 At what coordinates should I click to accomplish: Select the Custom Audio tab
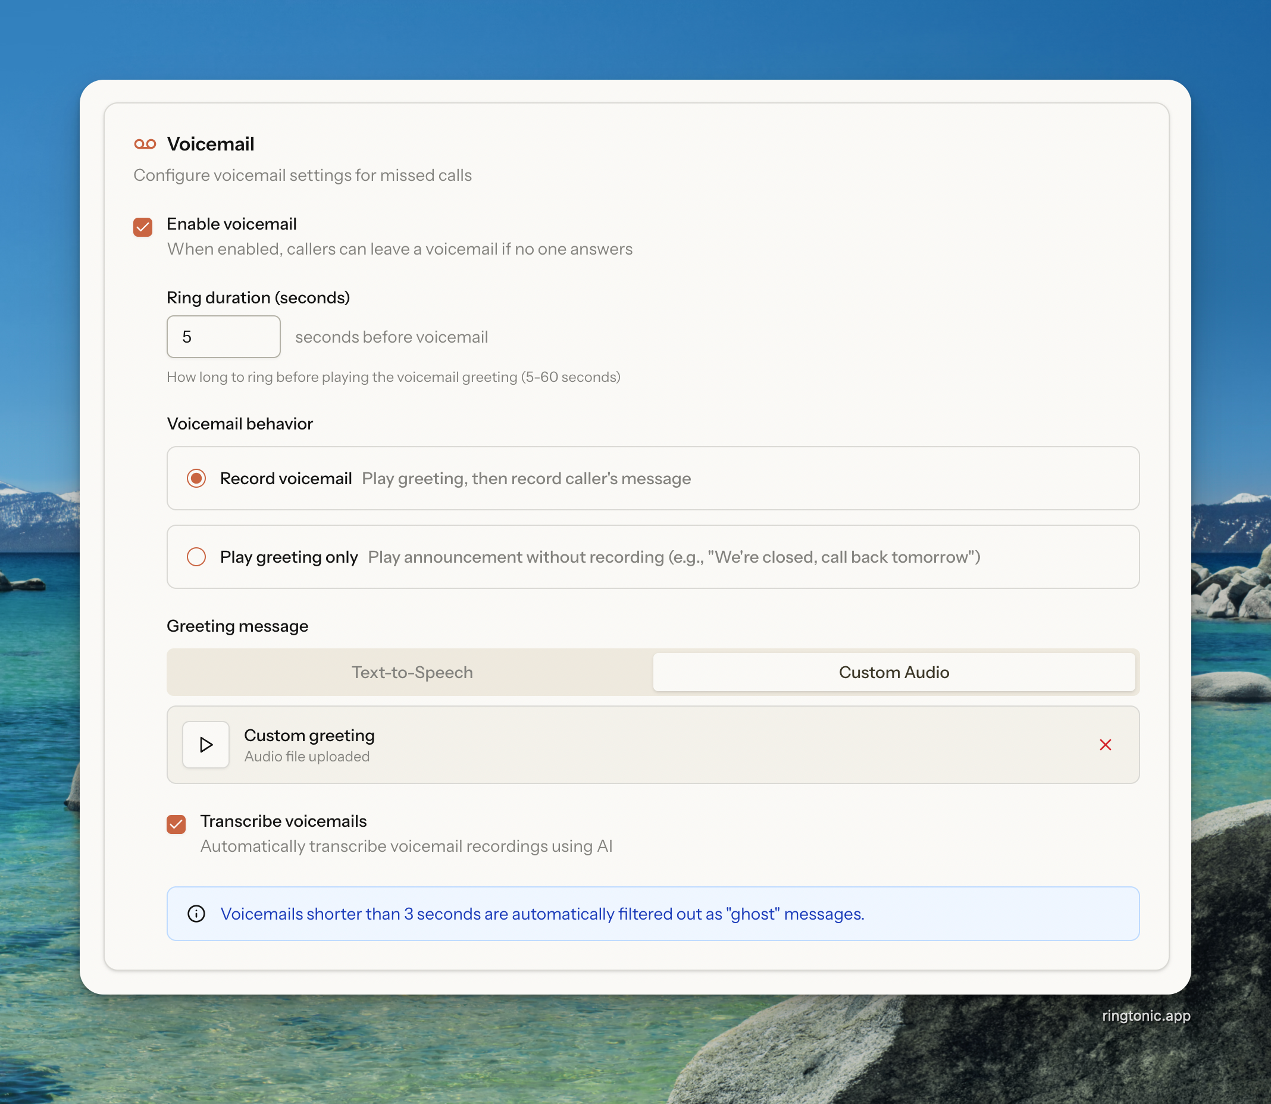tap(893, 672)
